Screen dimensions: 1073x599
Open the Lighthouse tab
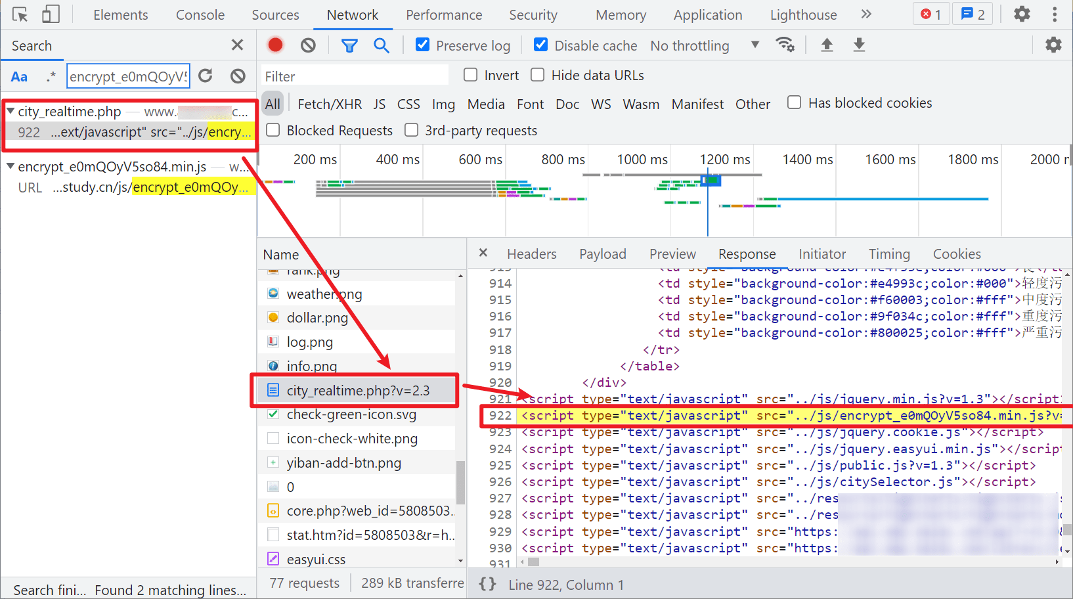click(x=803, y=14)
